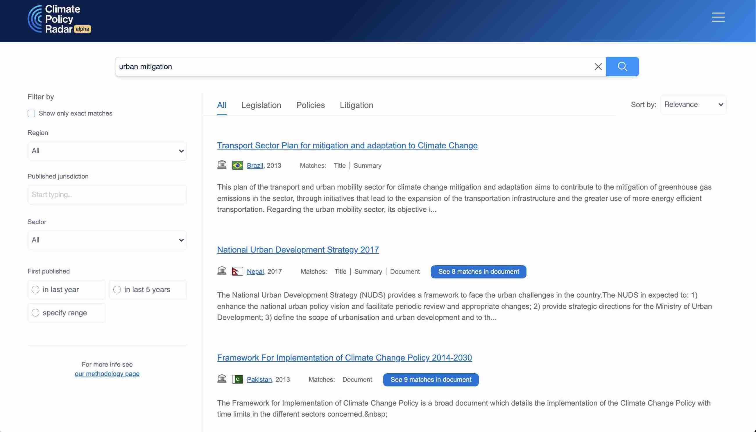756x432 pixels.
Task: Click the Brazil flag icon
Action: coord(237,165)
